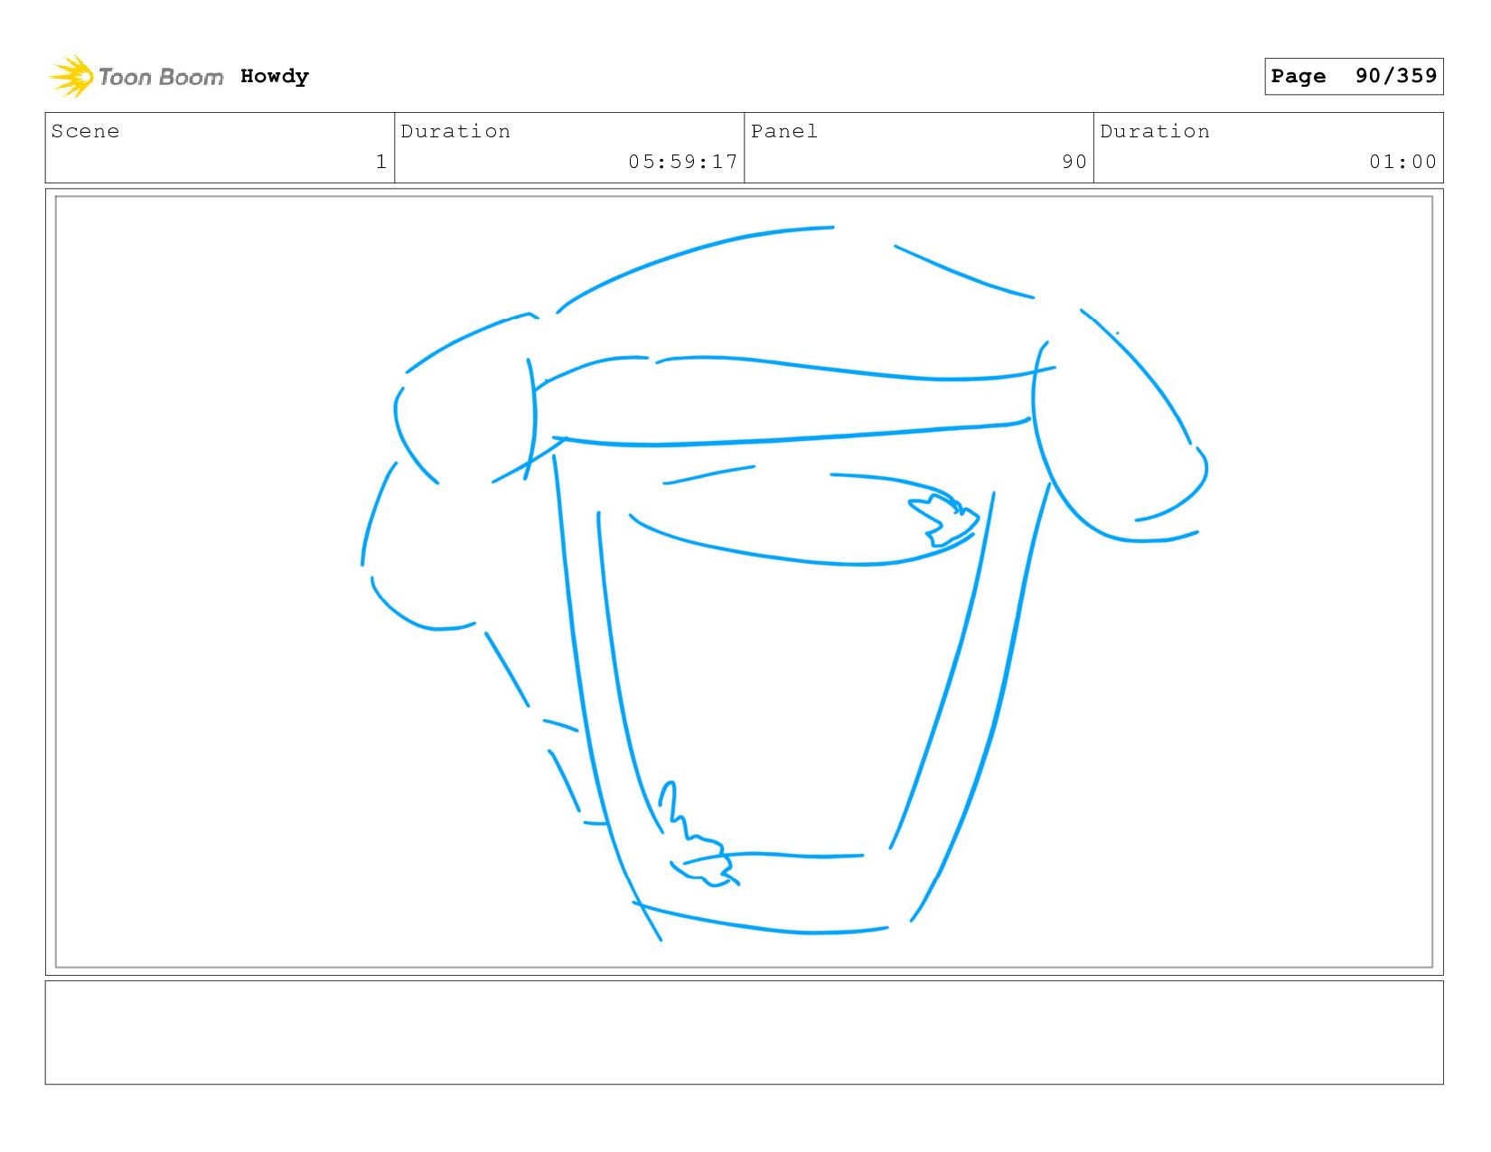This screenshot has width=1491, height=1152.
Task: Click the Toon Boom logo
Action: click(x=136, y=77)
